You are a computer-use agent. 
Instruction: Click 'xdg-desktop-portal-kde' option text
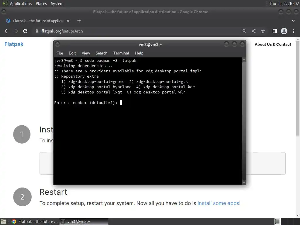point(169,87)
